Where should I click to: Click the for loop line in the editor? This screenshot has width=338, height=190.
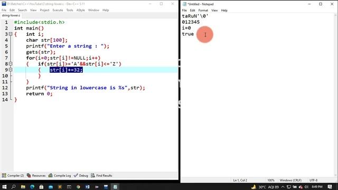(x=63, y=58)
